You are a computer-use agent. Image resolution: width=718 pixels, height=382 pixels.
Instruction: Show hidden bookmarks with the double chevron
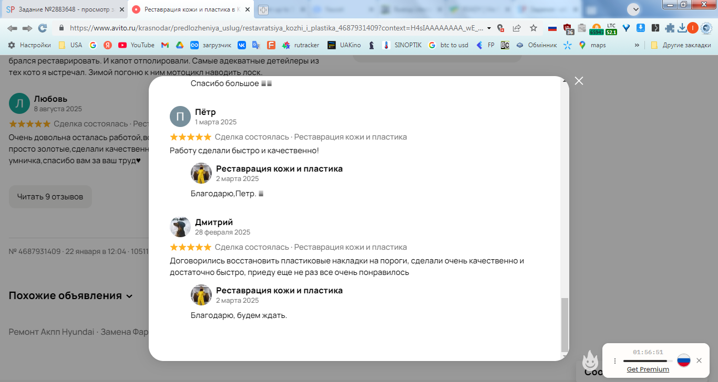pyautogui.click(x=637, y=45)
